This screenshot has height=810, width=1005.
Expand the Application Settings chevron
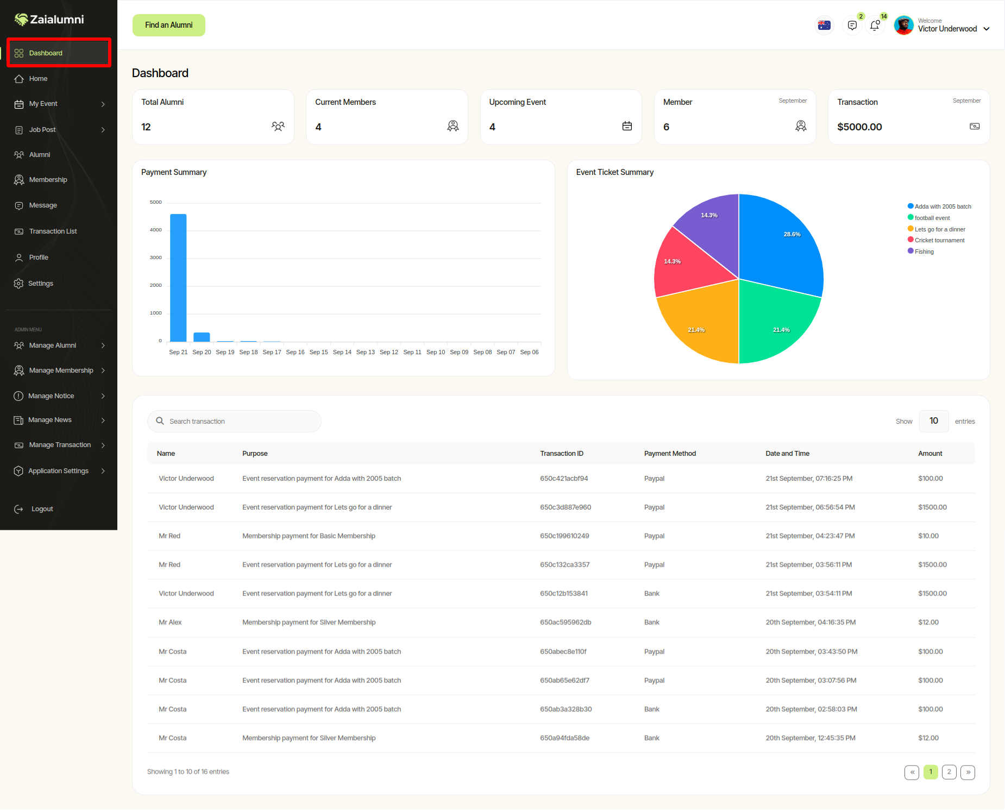[103, 471]
